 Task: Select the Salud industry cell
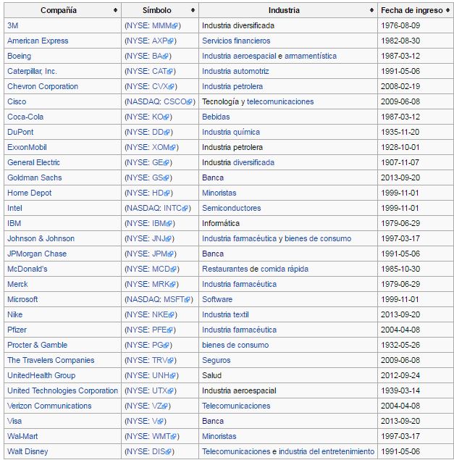[x=211, y=375]
